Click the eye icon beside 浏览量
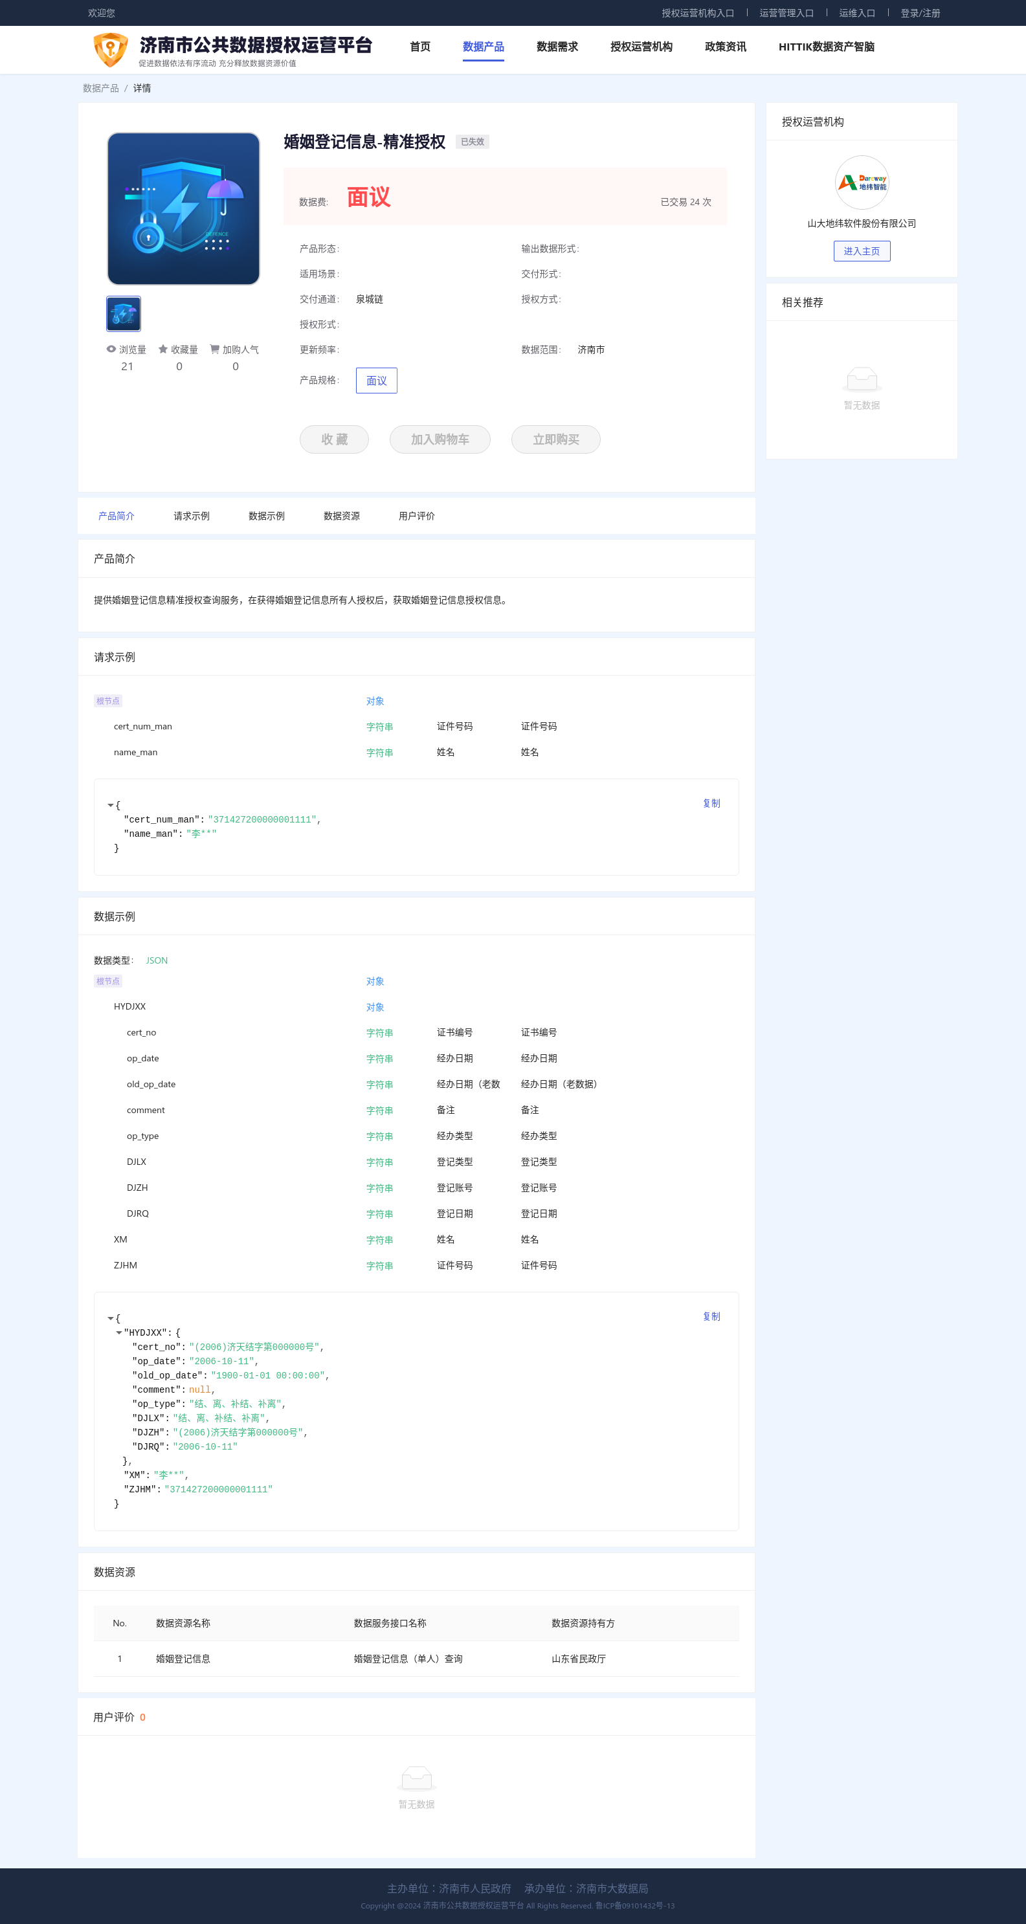 111,349
